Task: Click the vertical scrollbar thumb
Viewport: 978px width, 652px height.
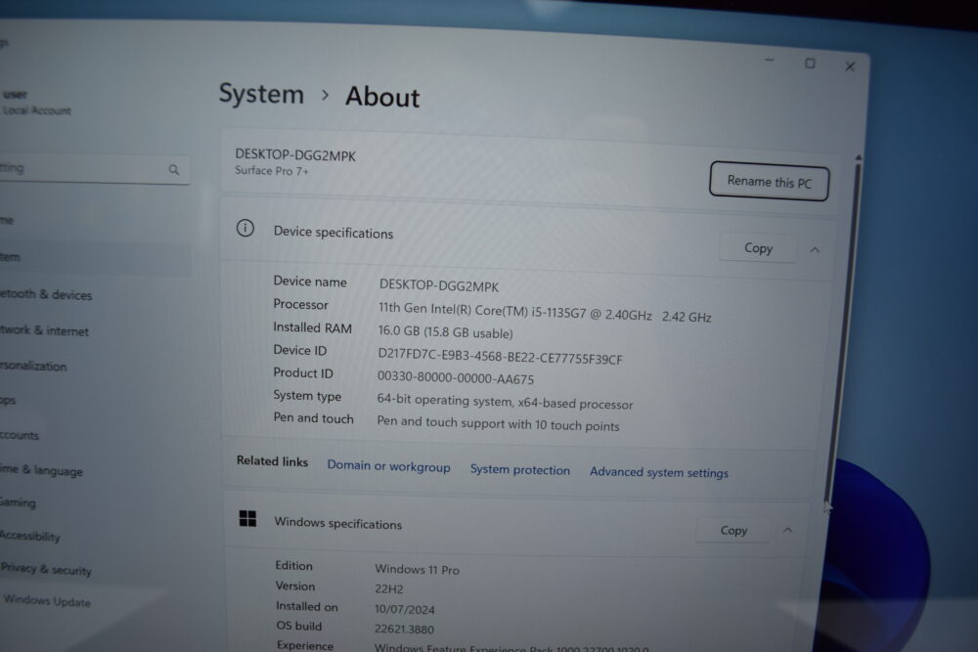Action: tap(843, 333)
